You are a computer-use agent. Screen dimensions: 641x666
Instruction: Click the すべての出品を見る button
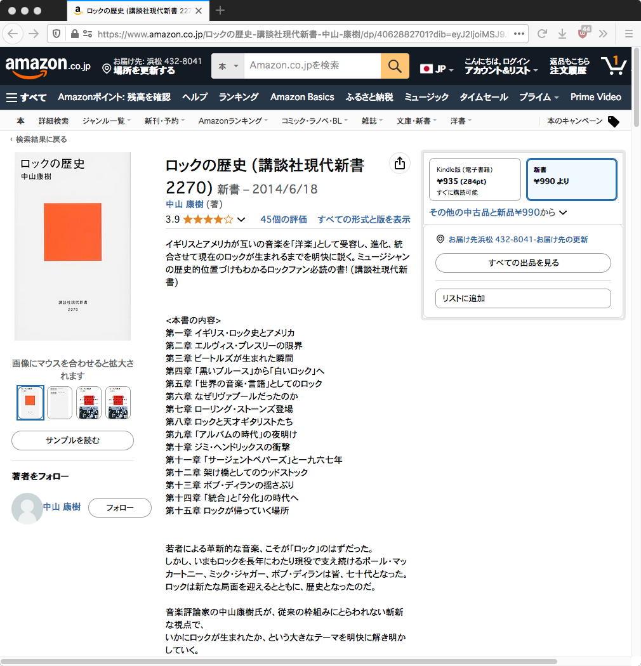pyautogui.click(x=523, y=263)
